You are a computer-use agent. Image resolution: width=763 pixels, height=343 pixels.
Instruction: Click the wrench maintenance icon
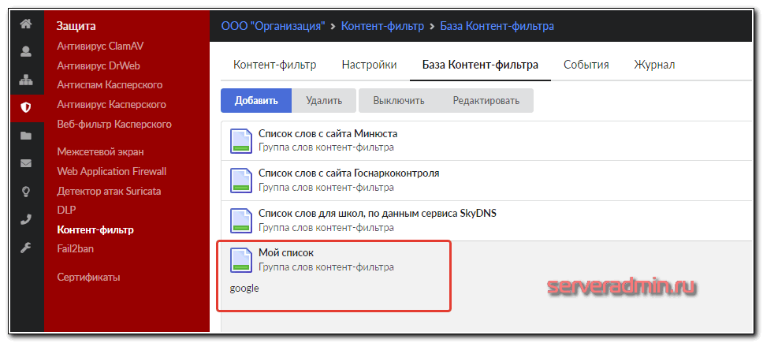tap(26, 248)
